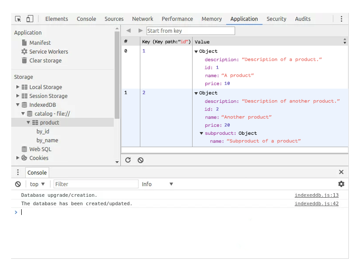This screenshot has height=277, width=363.
Task: Select the by_id index
Action: (x=43, y=132)
